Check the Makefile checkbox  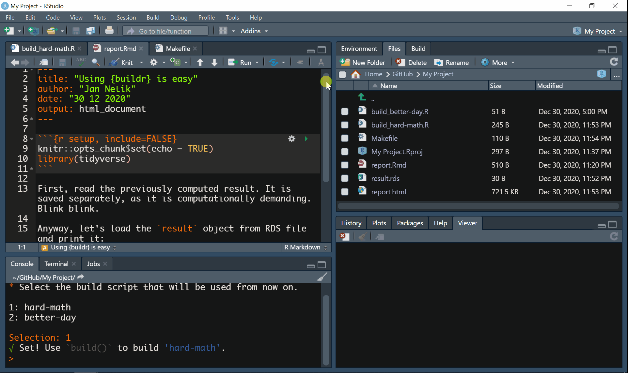pos(345,138)
